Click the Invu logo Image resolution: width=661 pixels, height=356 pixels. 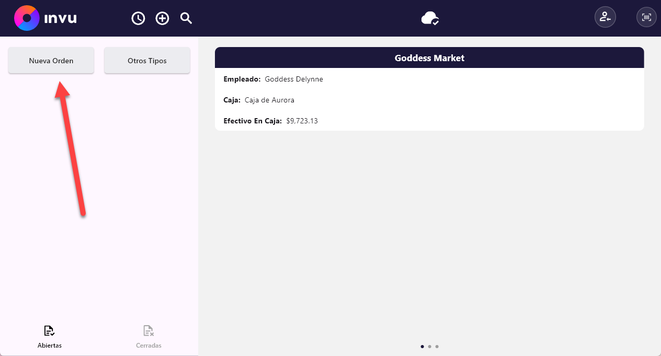click(45, 18)
